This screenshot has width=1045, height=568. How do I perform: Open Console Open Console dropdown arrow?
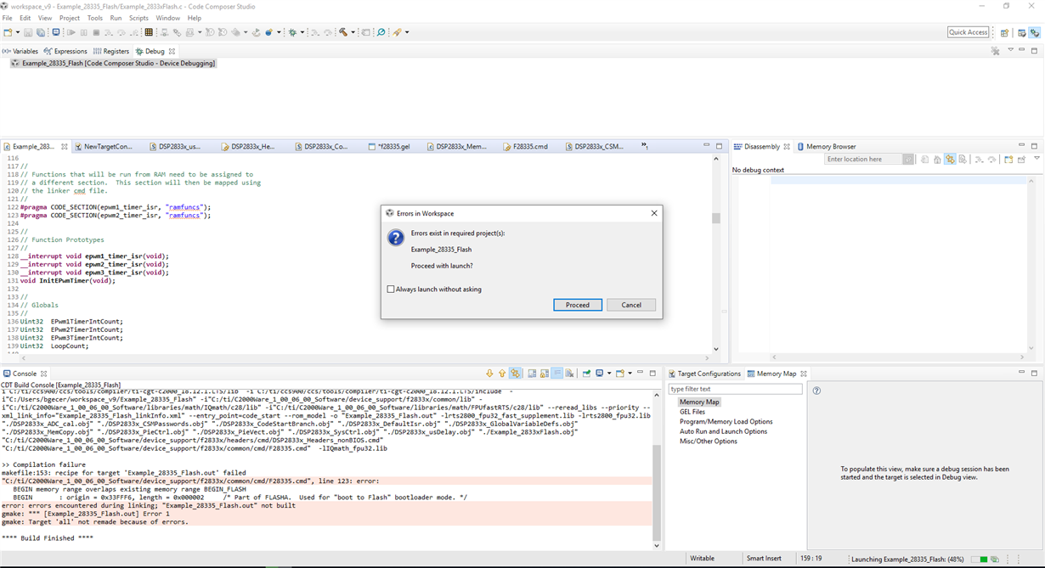(x=630, y=374)
